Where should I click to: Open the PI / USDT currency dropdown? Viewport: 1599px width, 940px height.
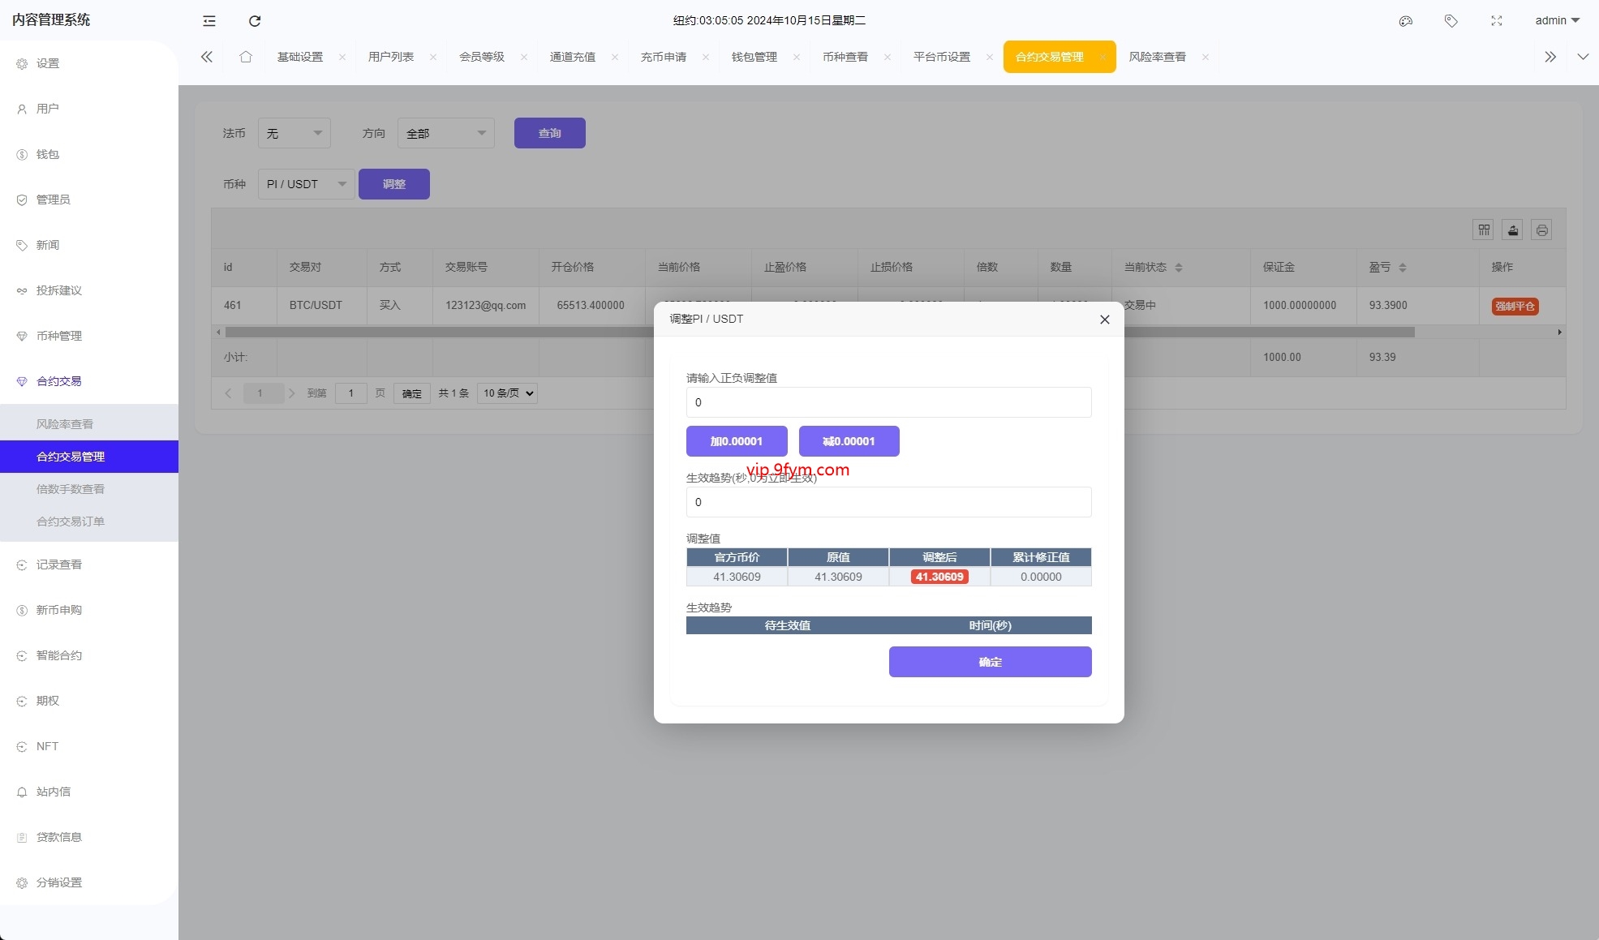pyautogui.click(x=306, y=184)
